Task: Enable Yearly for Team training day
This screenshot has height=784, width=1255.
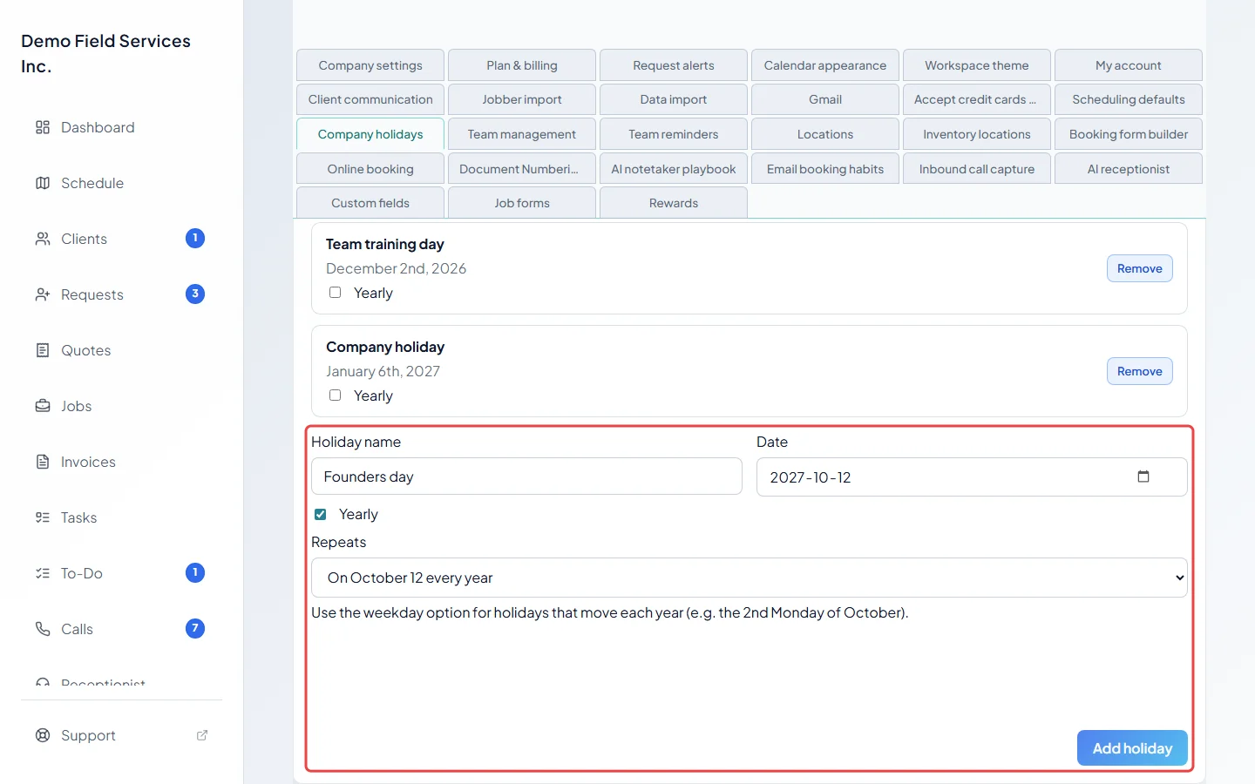Action: click(335, 293)
